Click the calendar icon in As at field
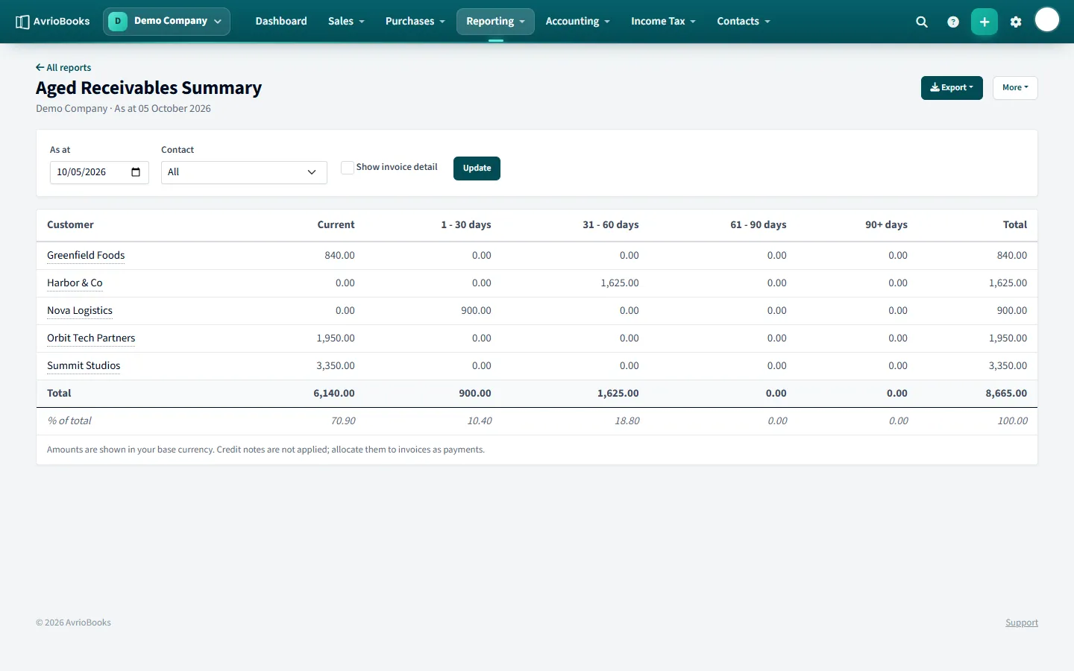The width and height of the screenshot is (1074, 671). 136,172
